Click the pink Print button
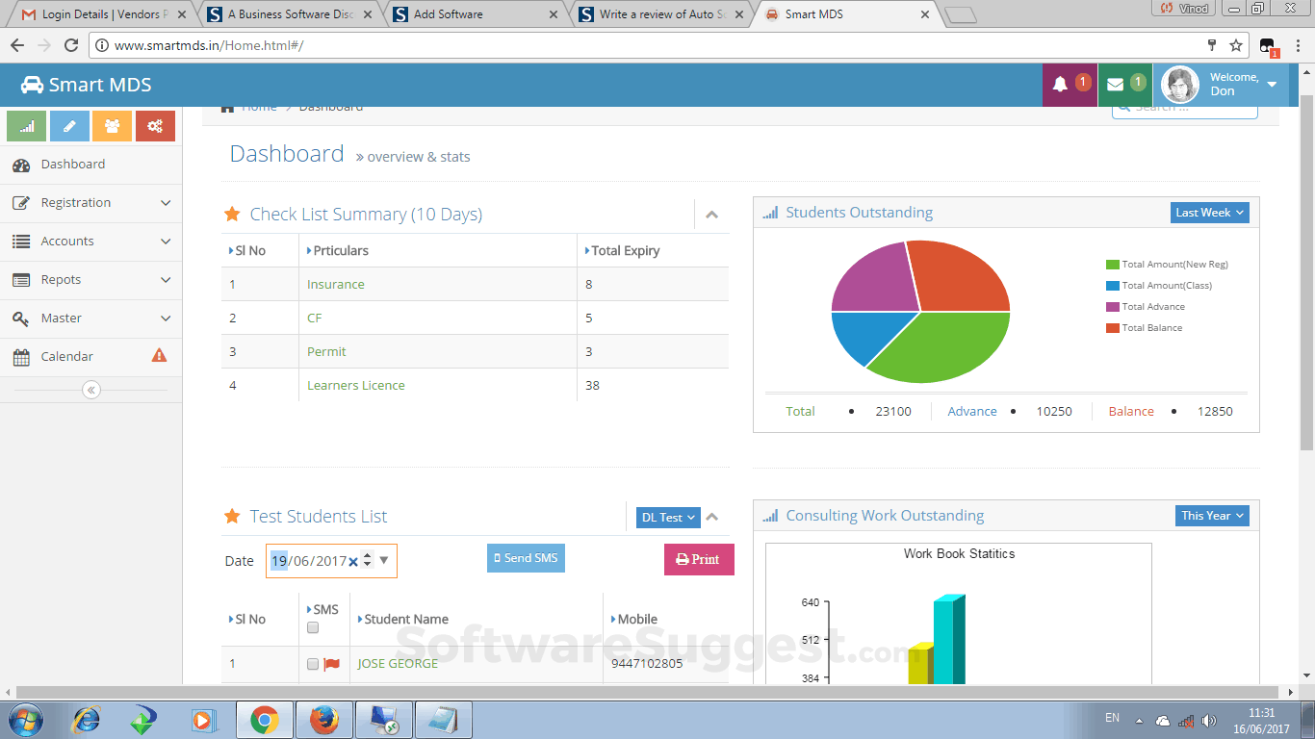 [x=699, y=559]
